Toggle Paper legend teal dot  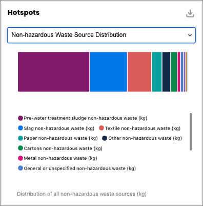21,138
